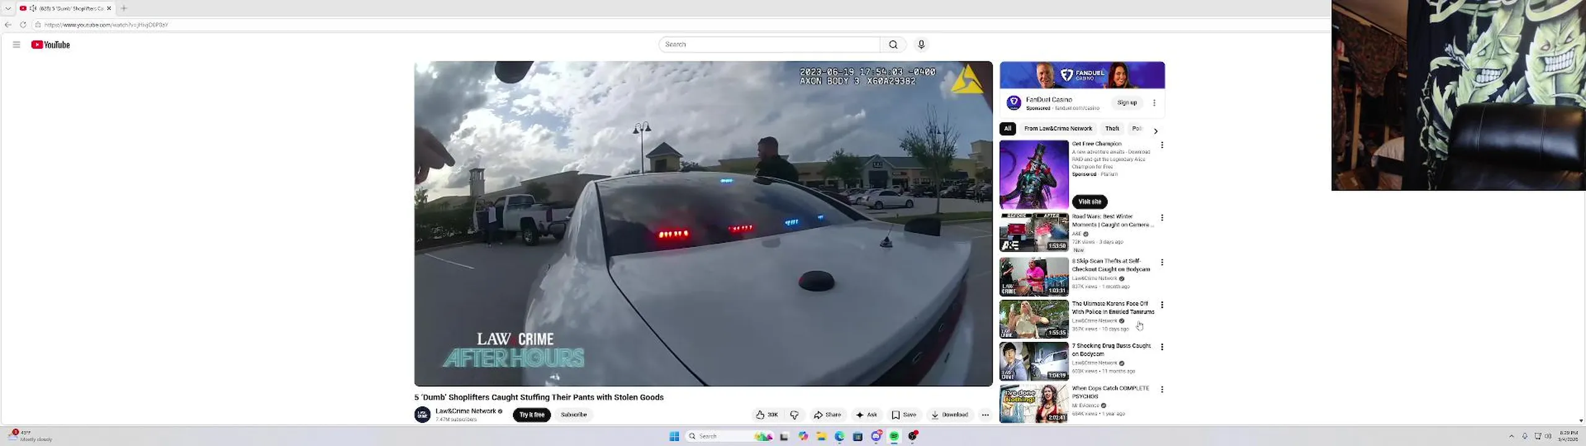Click Sign up for FanDuel Casino
This screenshot has width=1586, height=446.
1127,103
